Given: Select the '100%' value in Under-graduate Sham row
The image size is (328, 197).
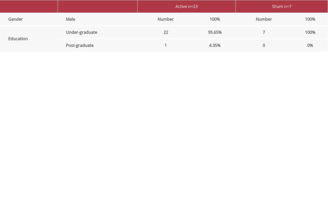Looking at the screenshot, I should pos(310,32).
